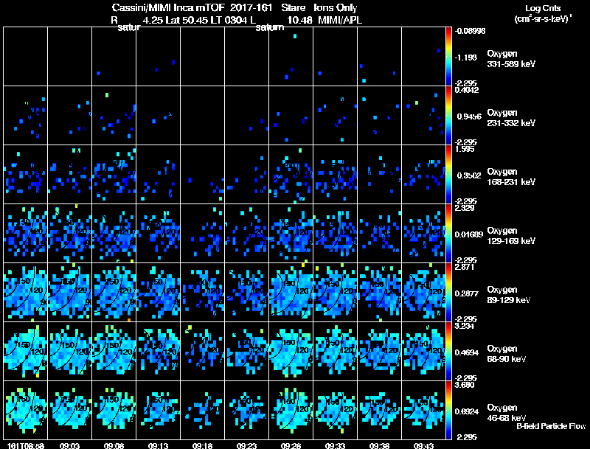The height and width of the screenshot is (449, 590).
Task: Click the Oxygen 89-129 keV label
Action: pos(509,295)
